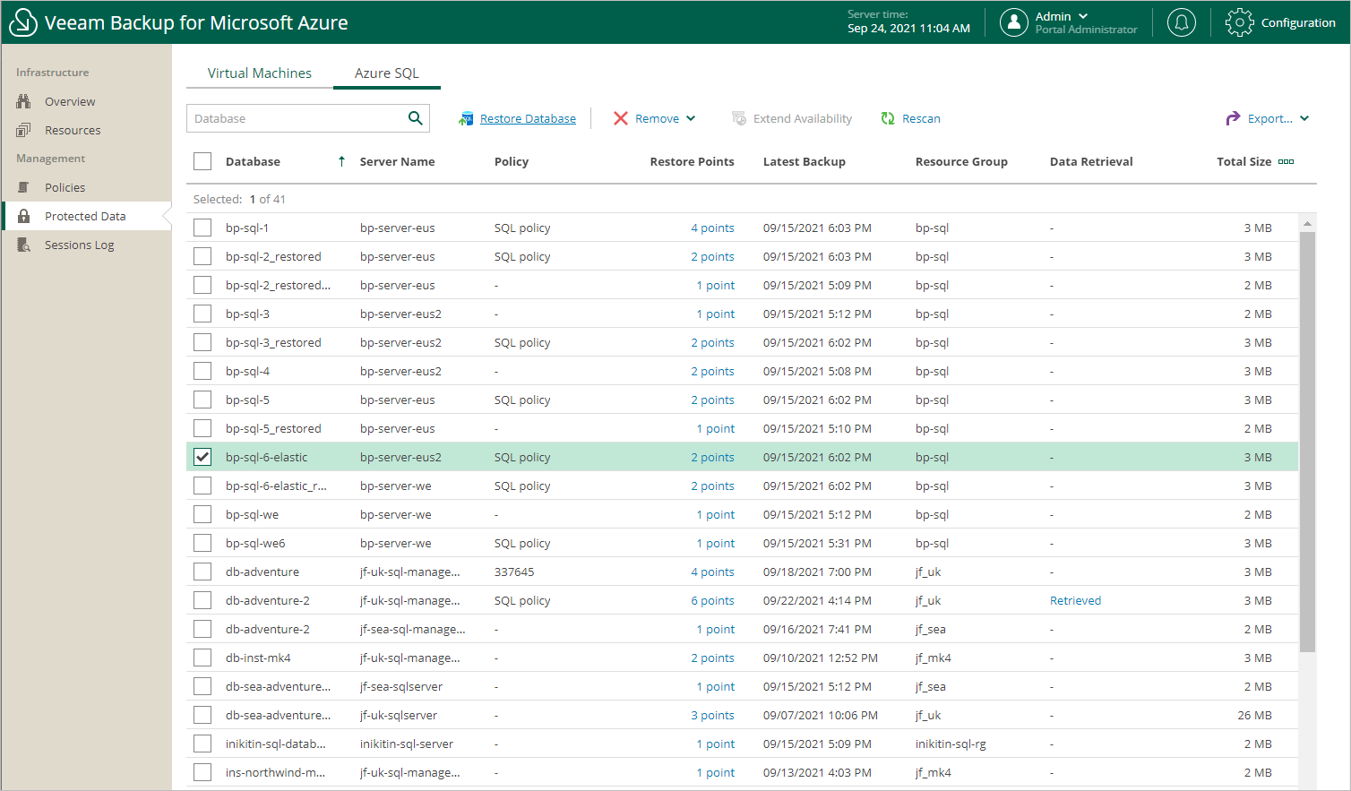Click the Policies sidebar icon

24,187
